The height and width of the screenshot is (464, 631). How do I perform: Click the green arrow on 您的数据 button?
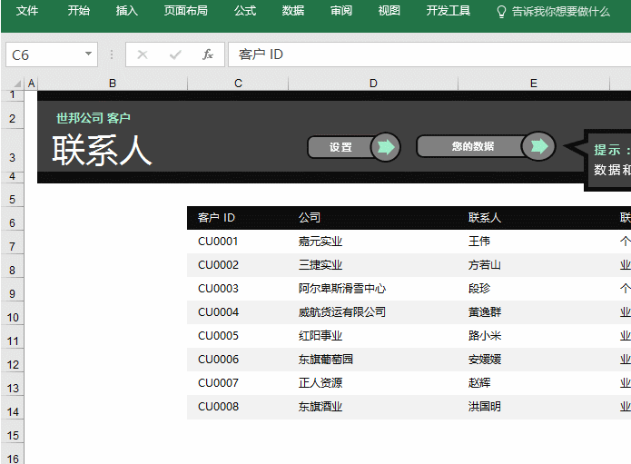[x=539, y=146]
